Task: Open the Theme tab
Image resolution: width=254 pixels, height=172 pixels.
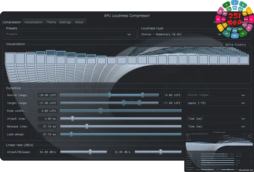Action: click(x=51, y=22)
